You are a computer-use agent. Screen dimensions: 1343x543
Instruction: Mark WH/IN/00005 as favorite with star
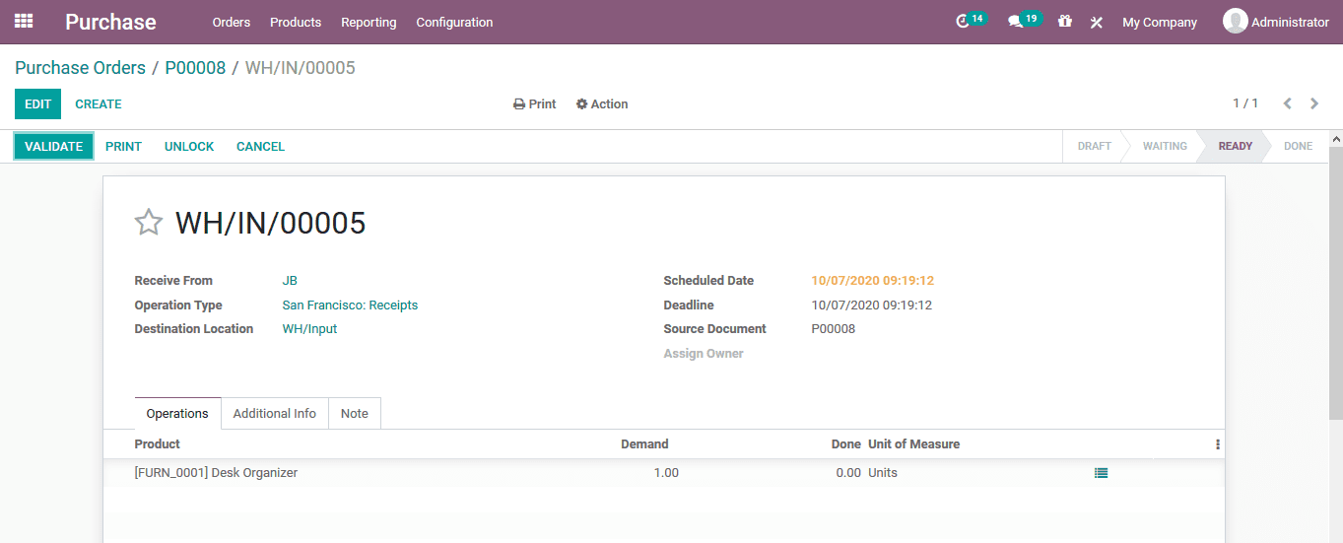click(x=148, y=223)
